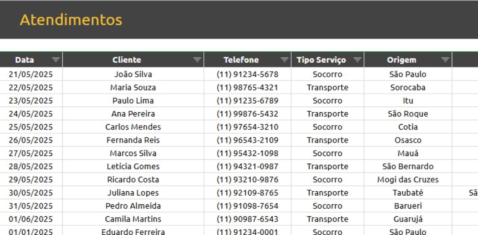This screenshot has height=235, width=478.
Task: Select cell with date 21/05/2025
Action: click(x=31, y=74)
